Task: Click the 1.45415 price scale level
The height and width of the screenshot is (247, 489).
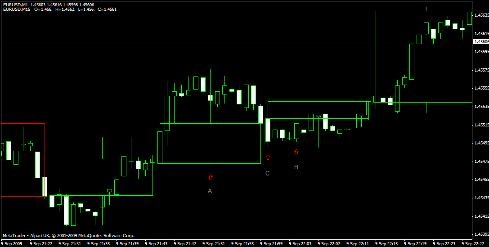Action: [x=481, y=216]
